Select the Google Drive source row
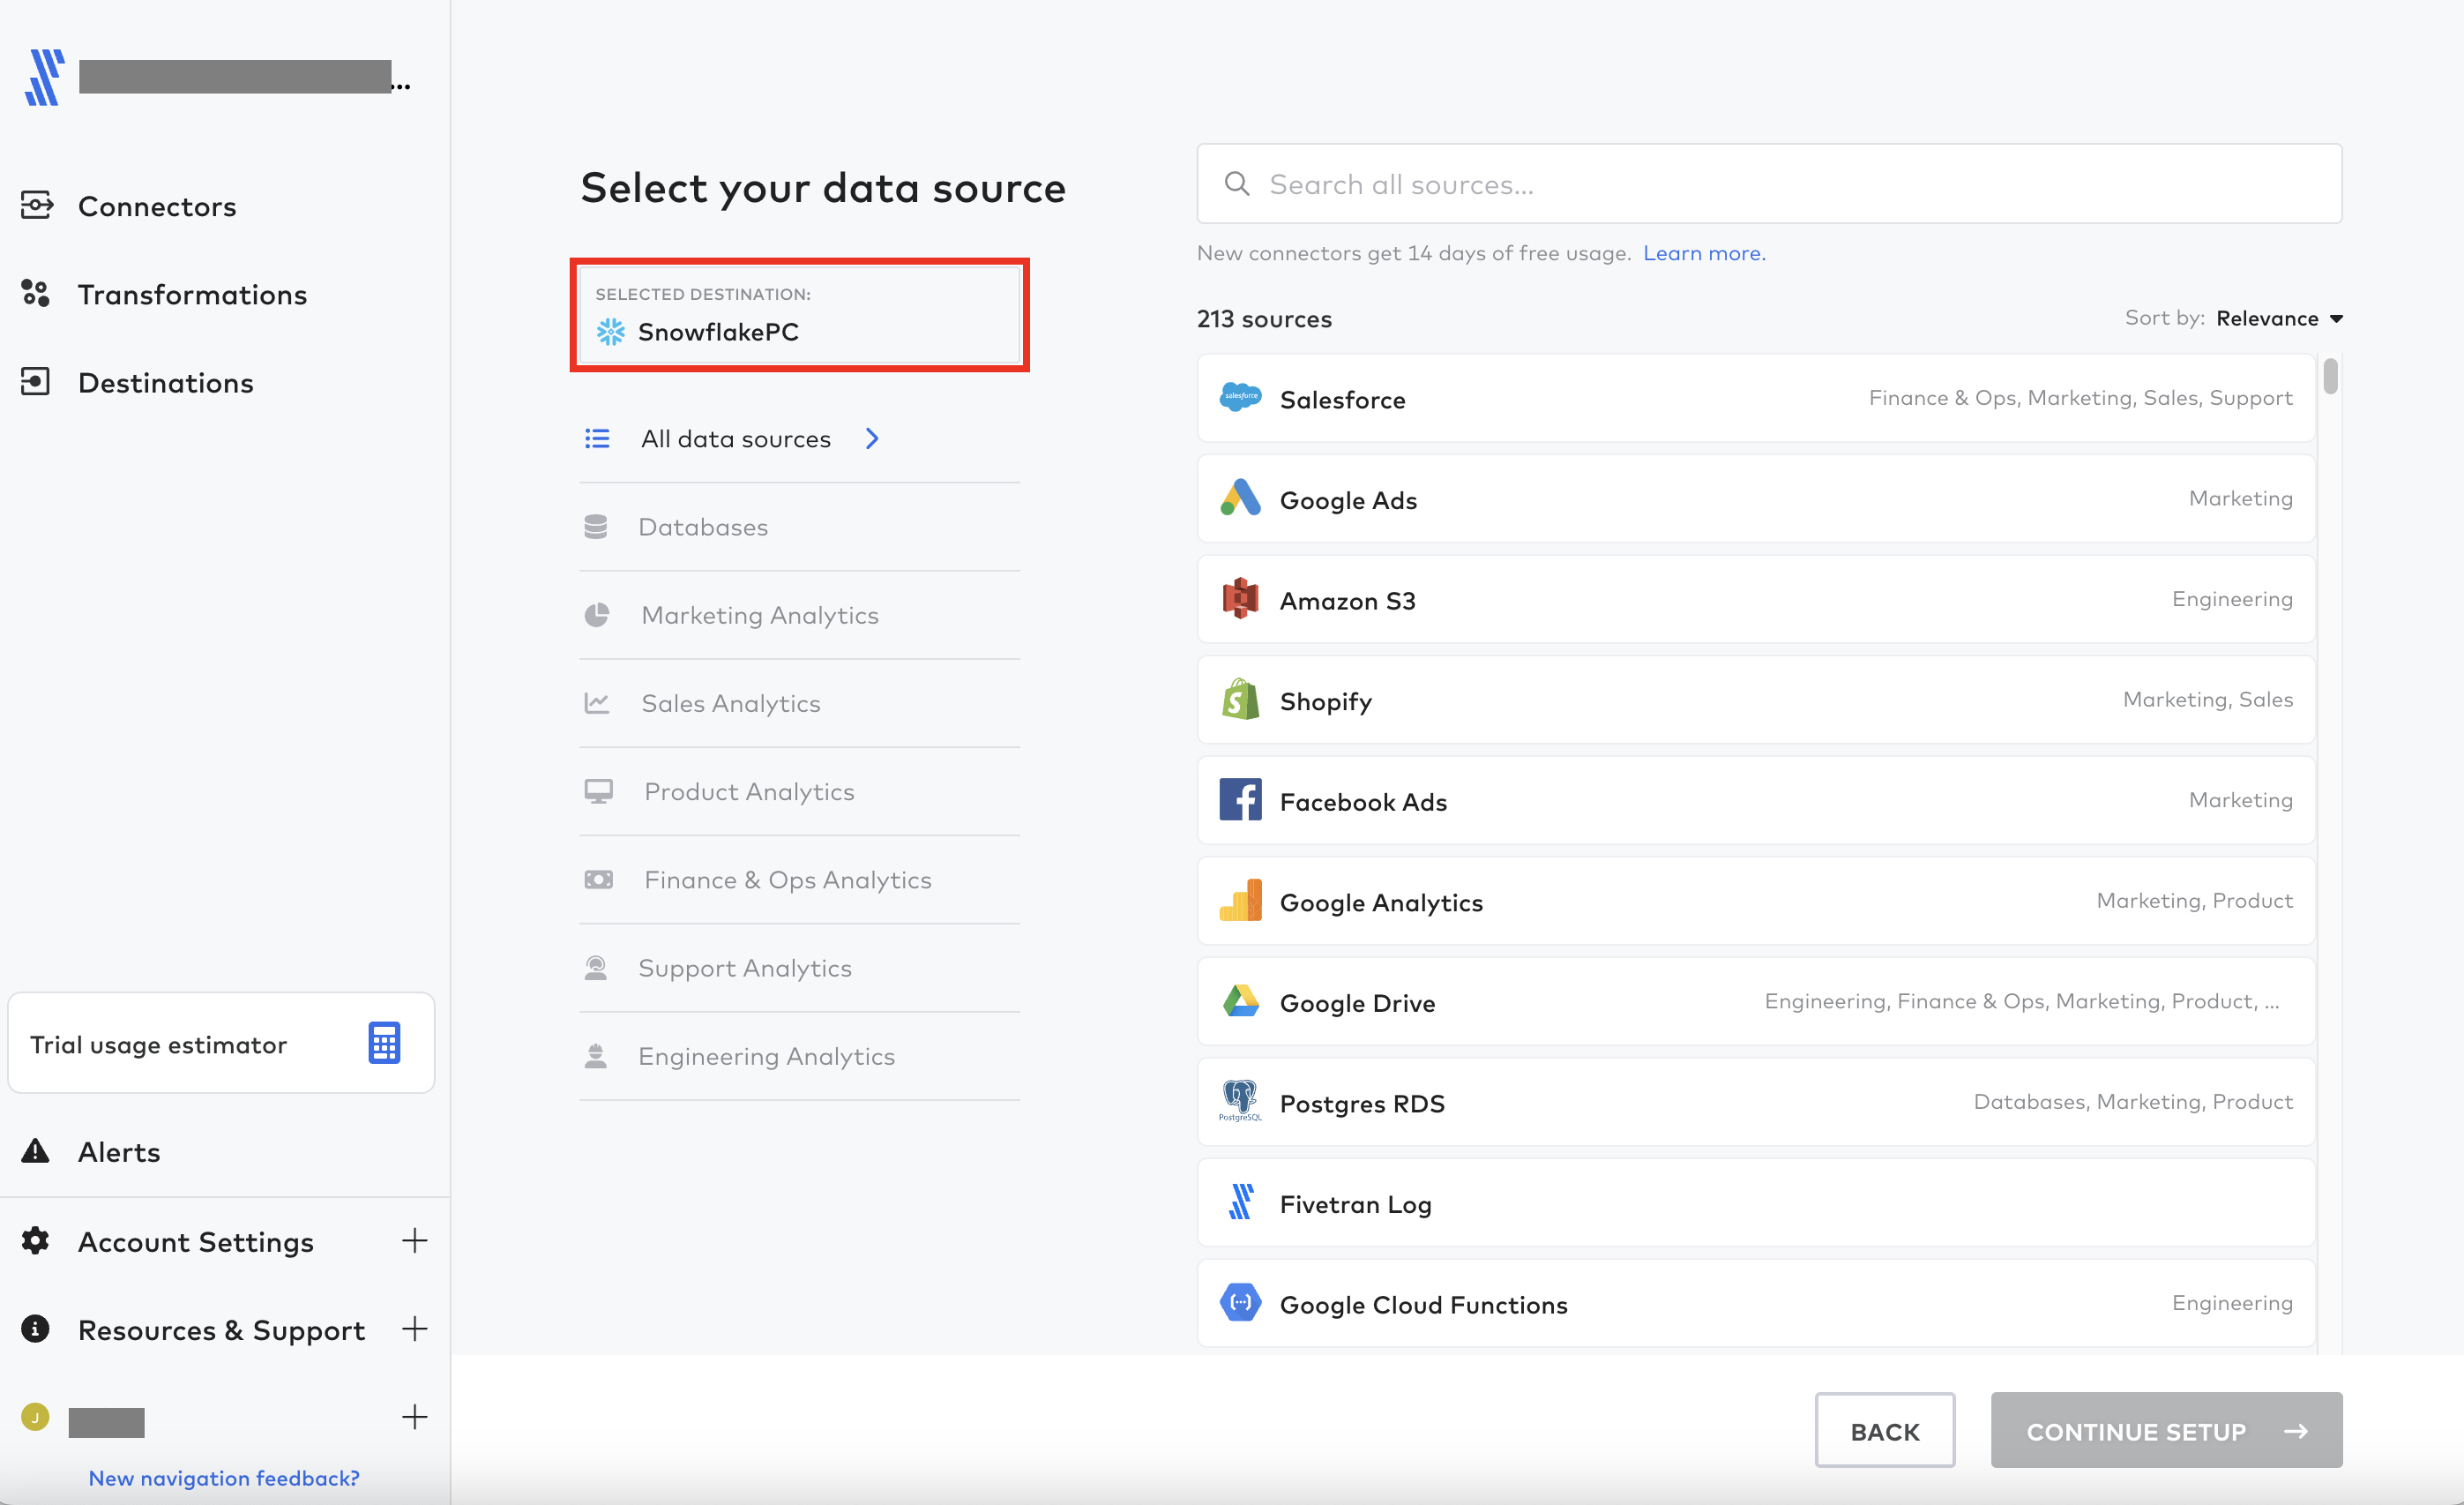 pos(1756,1001)
